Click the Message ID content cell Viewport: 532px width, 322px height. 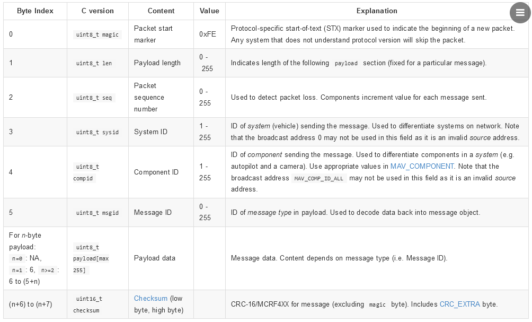pyautogui.click(x=152, y=213)
